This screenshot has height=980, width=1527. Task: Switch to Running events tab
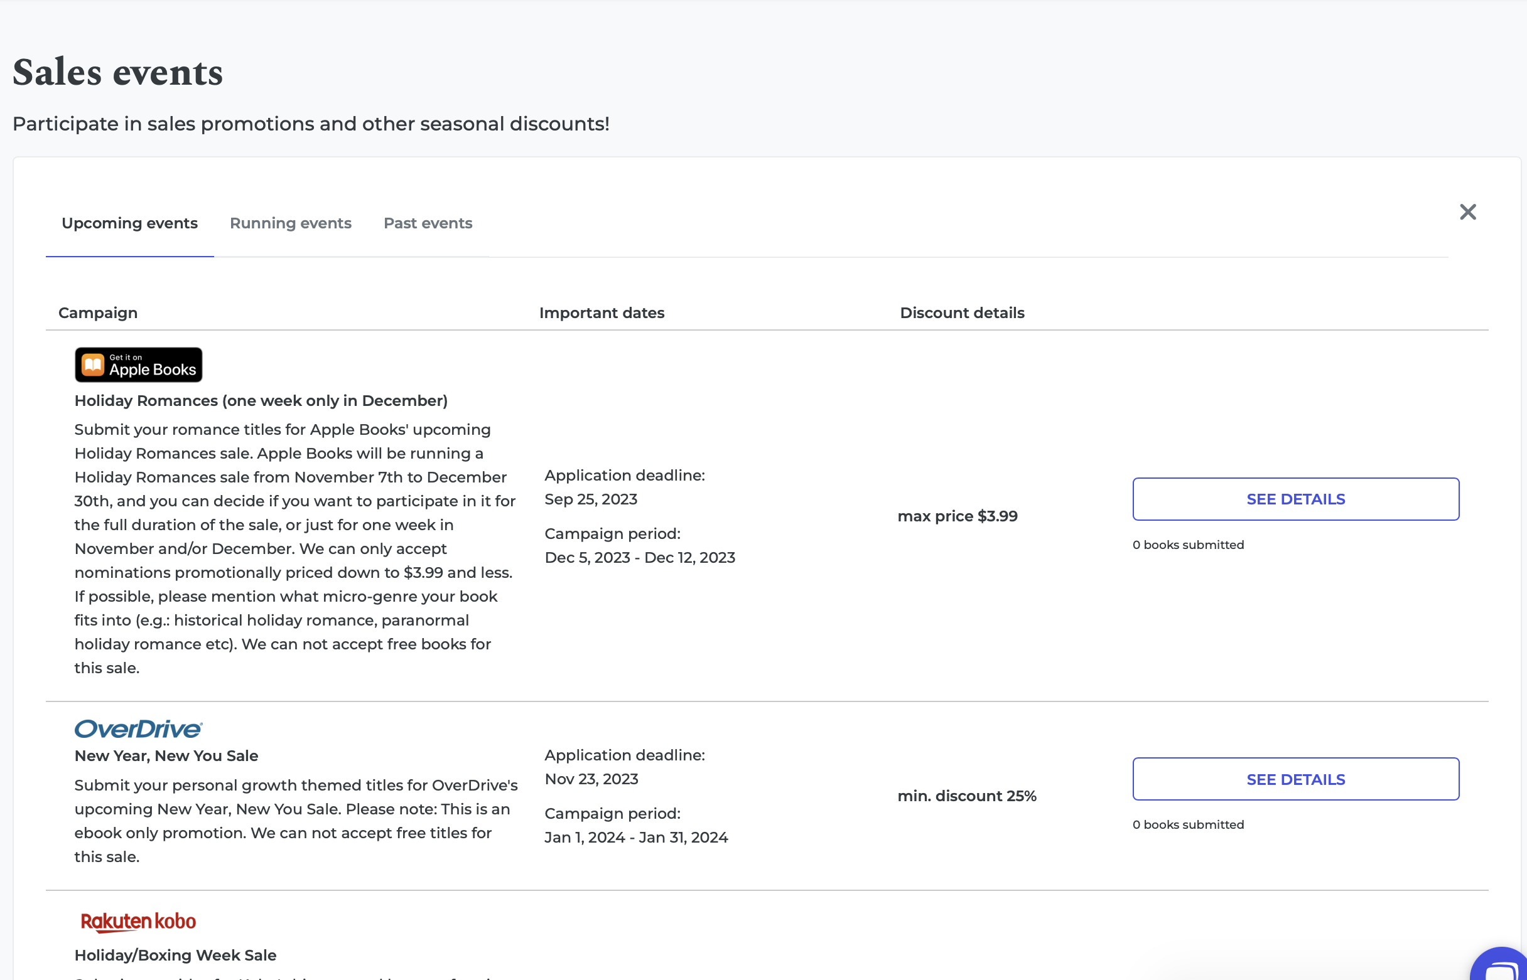pos(290,223)
